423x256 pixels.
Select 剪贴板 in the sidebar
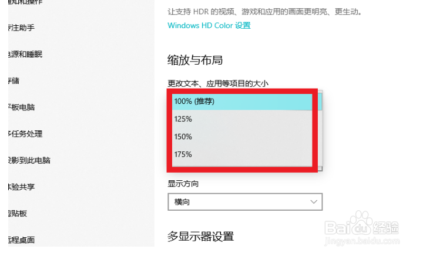coord(18,213)
